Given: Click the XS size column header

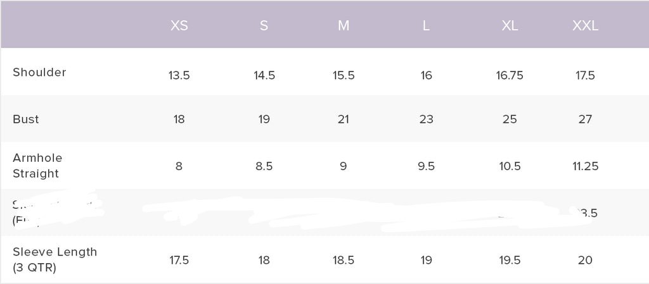Looking at the screenshot, I should [x=179, y=26].
